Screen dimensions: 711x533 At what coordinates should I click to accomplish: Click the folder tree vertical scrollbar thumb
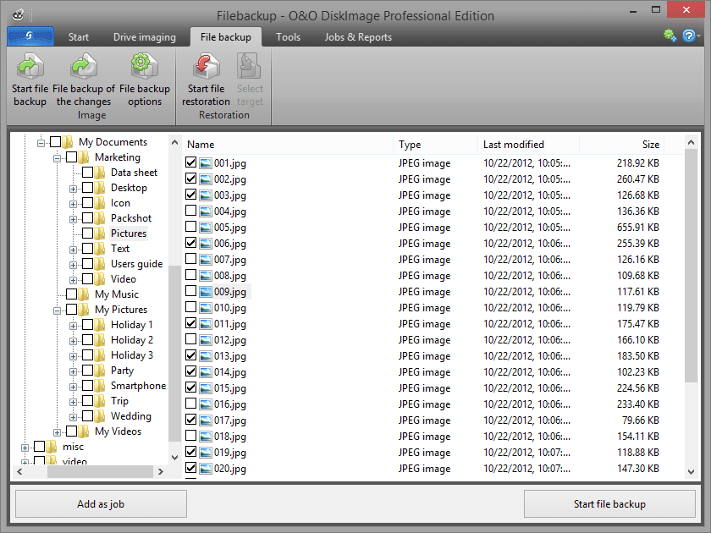174,354
